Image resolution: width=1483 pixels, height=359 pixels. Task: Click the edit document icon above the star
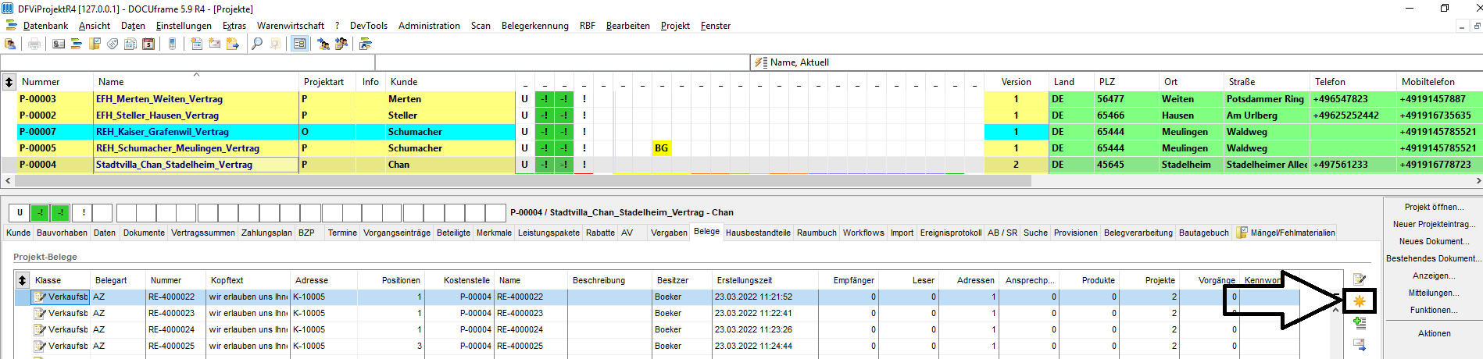[1360, 279]
